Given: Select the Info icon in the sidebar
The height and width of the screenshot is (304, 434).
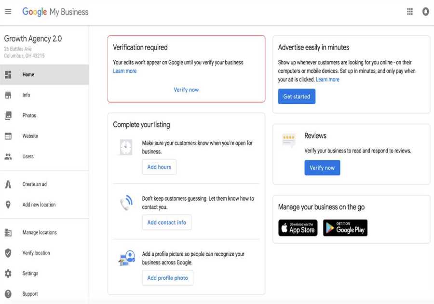Looking at the screenshot, I should click(8, 95).
